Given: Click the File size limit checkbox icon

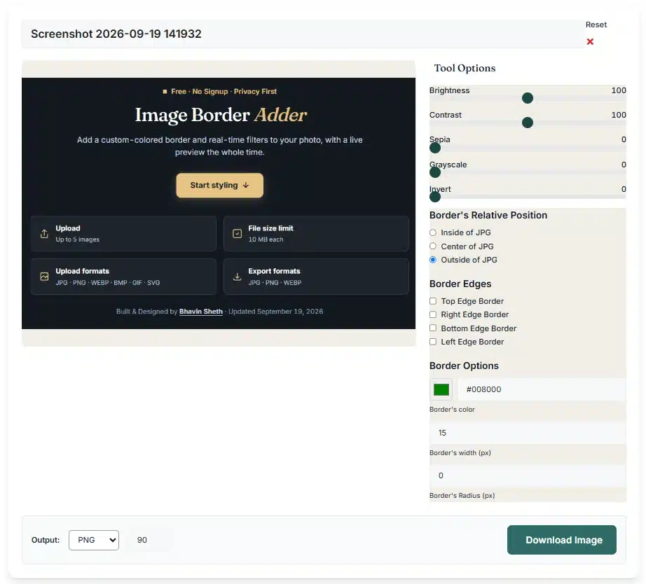Looking at the screenshot, I should [x=238, y=233].
